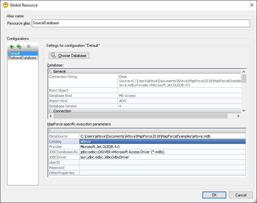This screenshot has width=257, height=203.
Task: Click the empty Password value field
Action: point(163,168)
